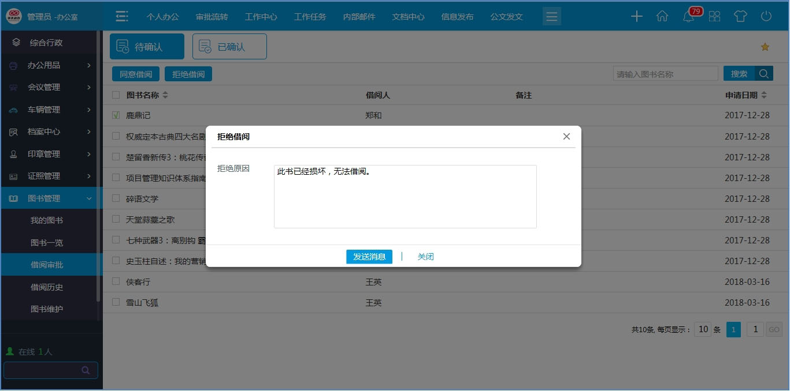Screen dimensions: 790x391
Task: Click the plus icon in the top bar
Action: pyautogui.click(x=636, y=16)
